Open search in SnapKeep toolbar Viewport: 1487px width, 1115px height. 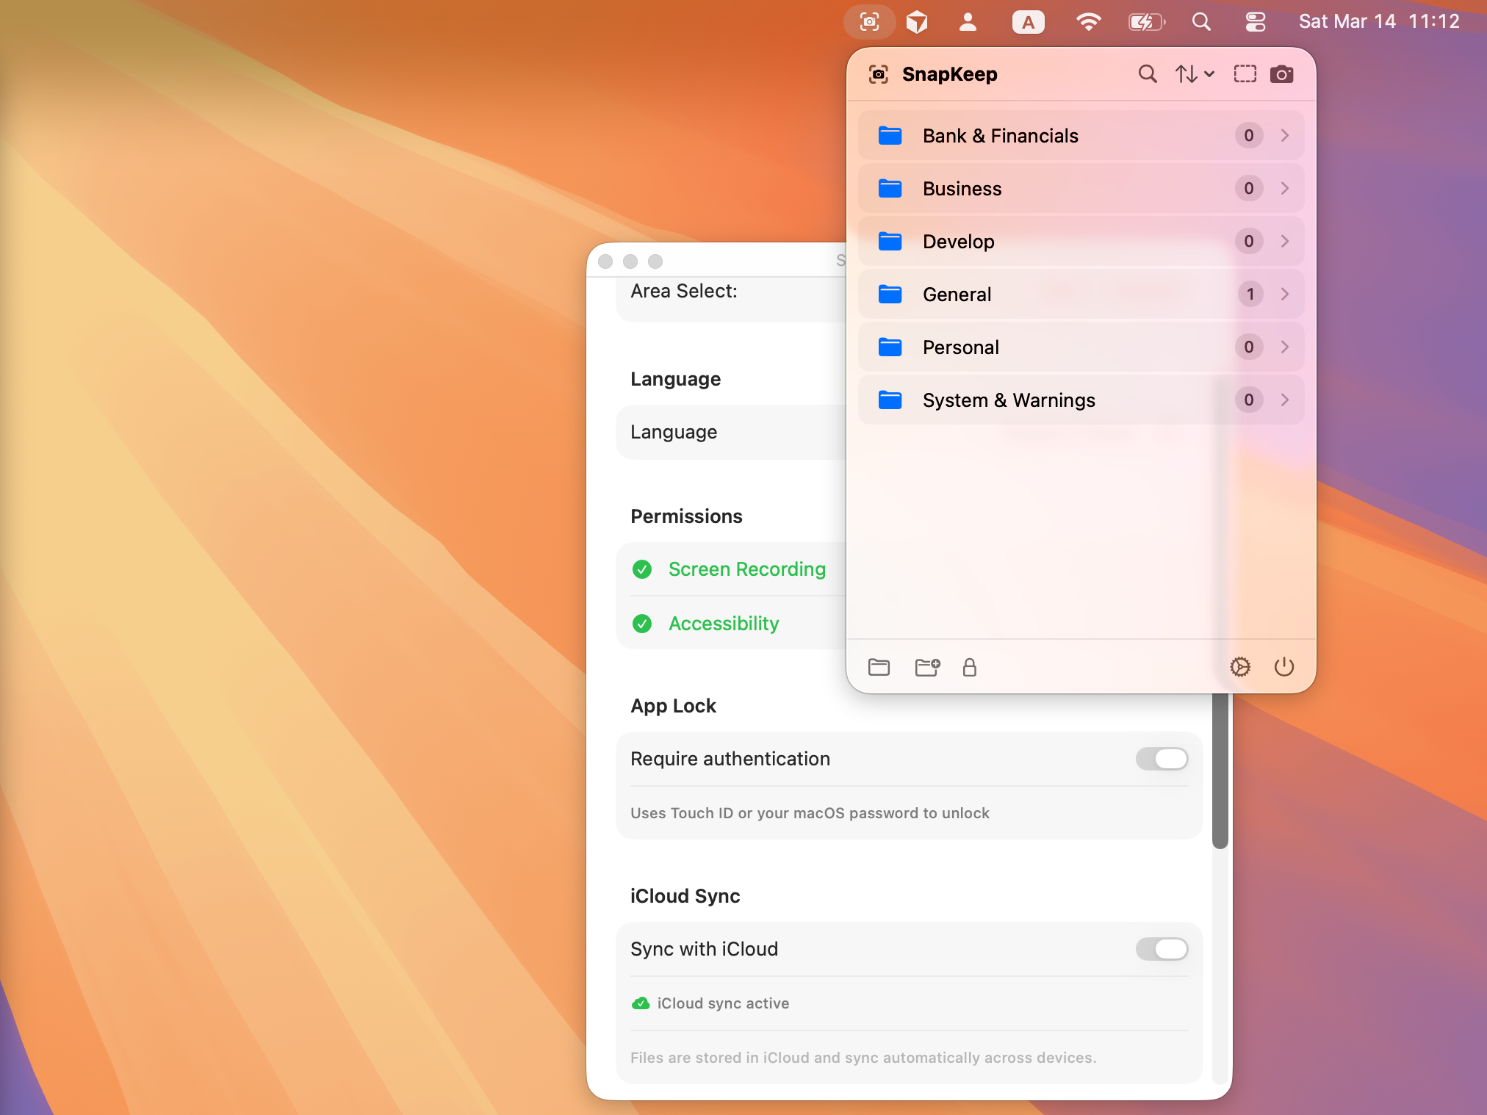click(1147, 73)
